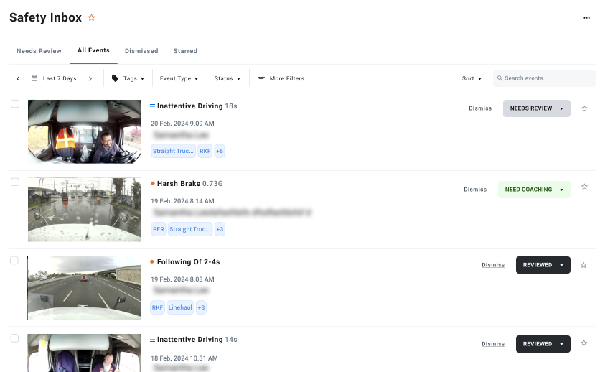The height and width of the screenshot is (372, 600).
Task: Click the 19 Feb. 2024 8.14 AM timestamp
Action: click(182, 201)
